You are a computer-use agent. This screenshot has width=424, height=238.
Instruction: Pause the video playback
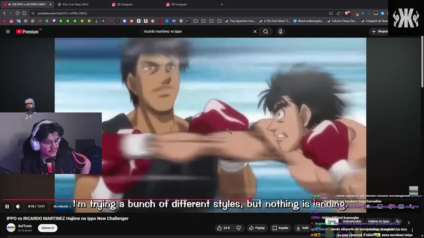pos(7,206)
